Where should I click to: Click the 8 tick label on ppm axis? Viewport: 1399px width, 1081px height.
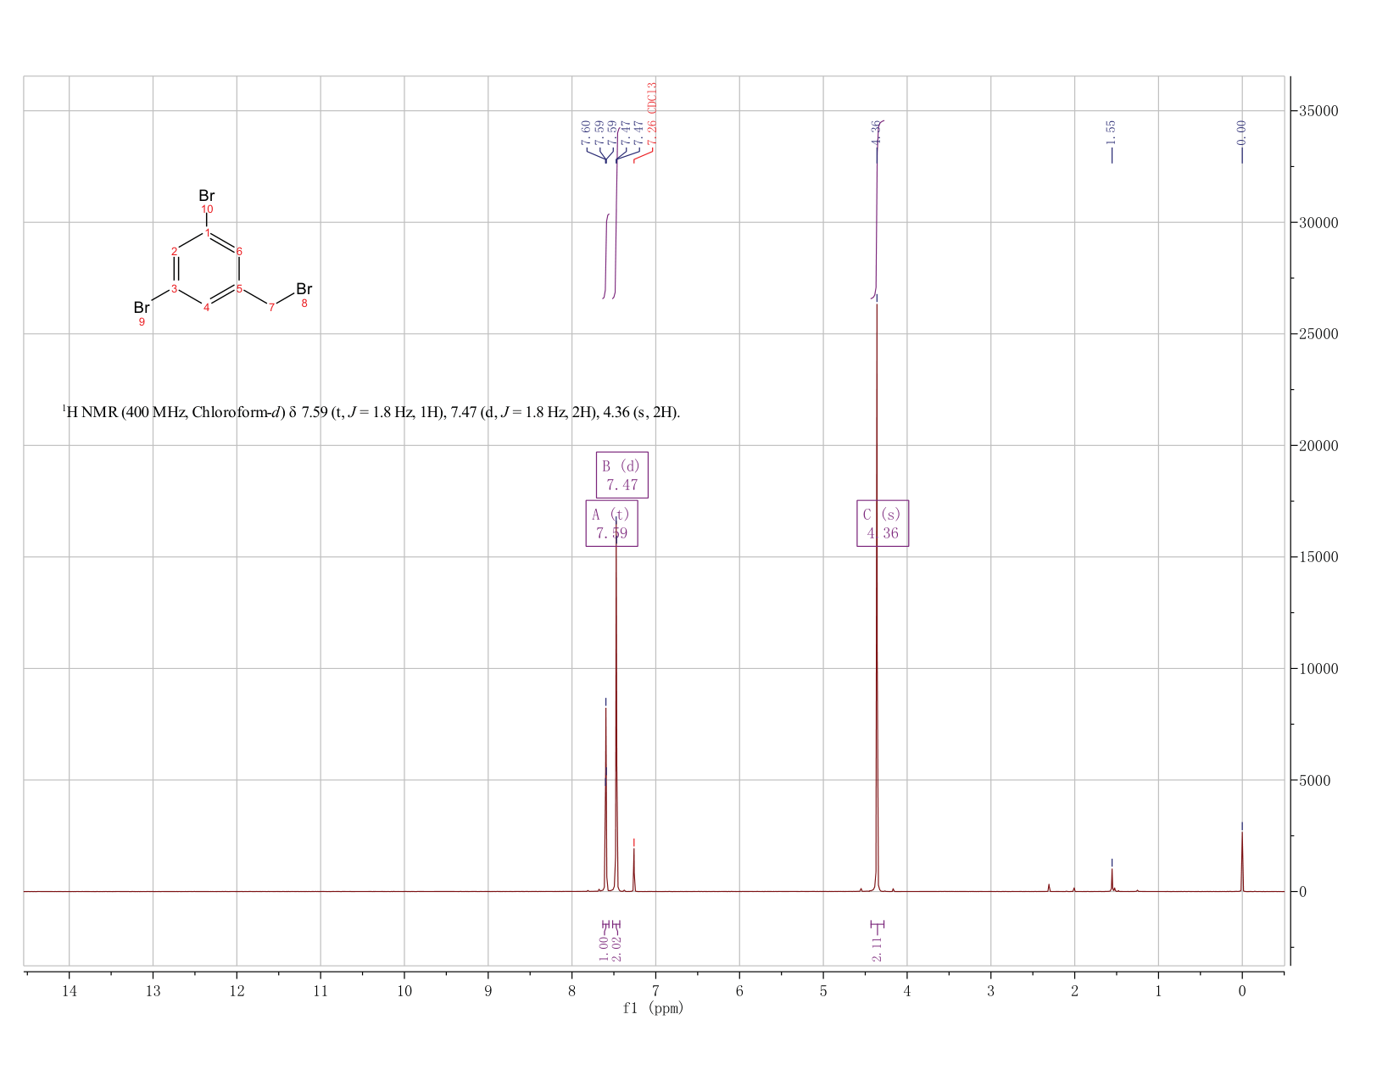click(x=572, y=990)
